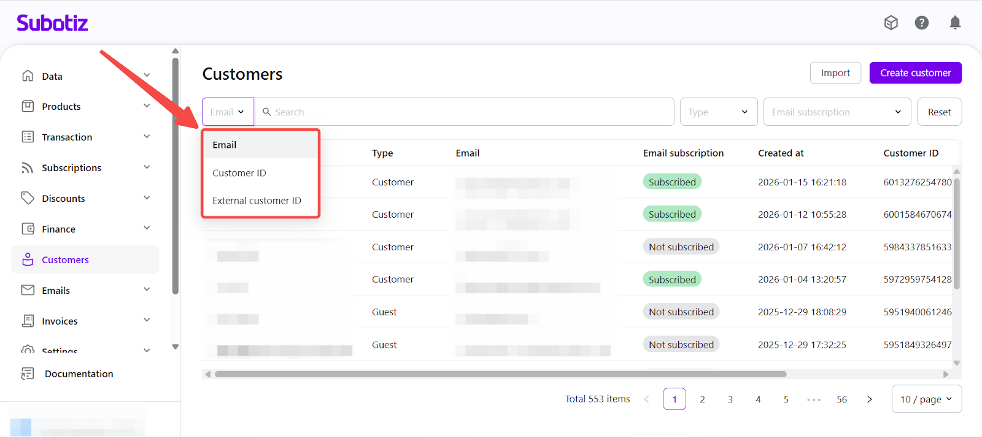
Task: Expand the Type filter dropdown
Action: click(718, 112)
